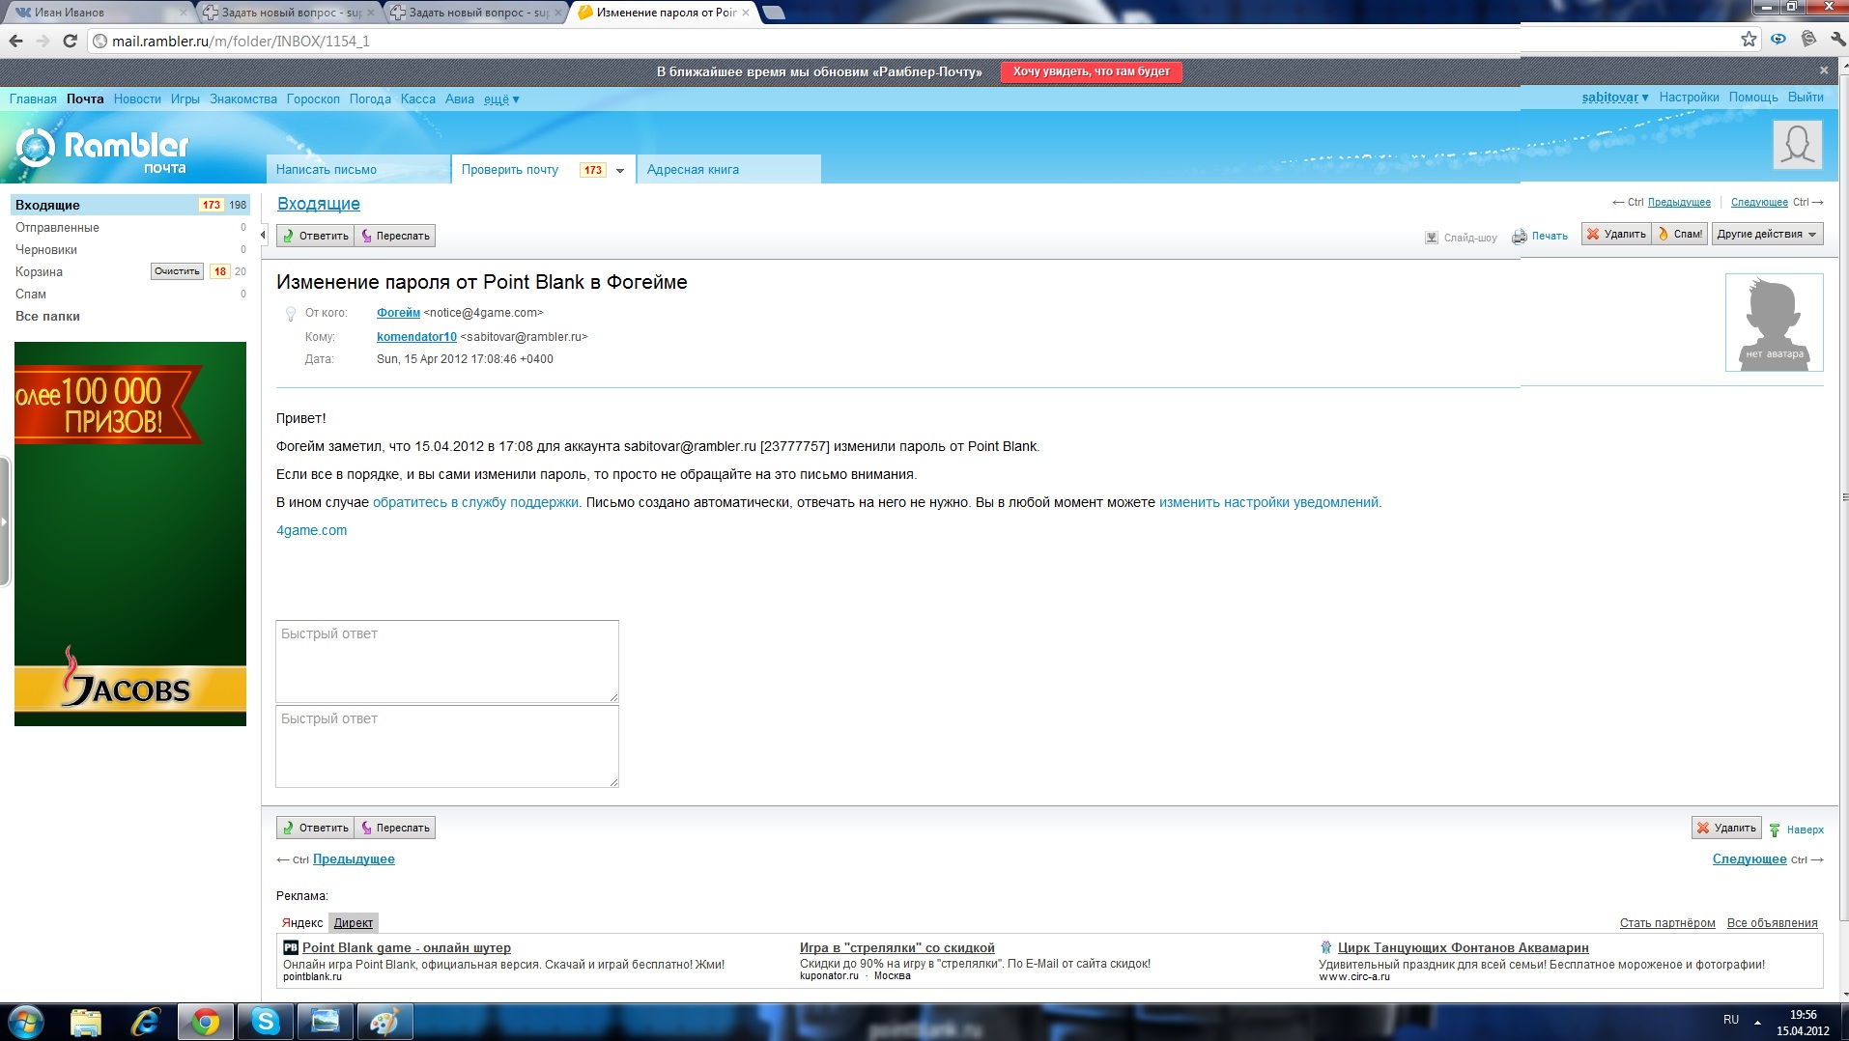Open the Написать письмо tab
Screen dimensions: 1849x1041
(357, 169)
